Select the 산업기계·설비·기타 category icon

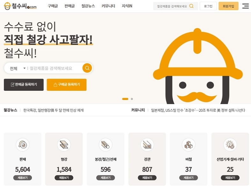pyautogui.click(x=230, y=145)
